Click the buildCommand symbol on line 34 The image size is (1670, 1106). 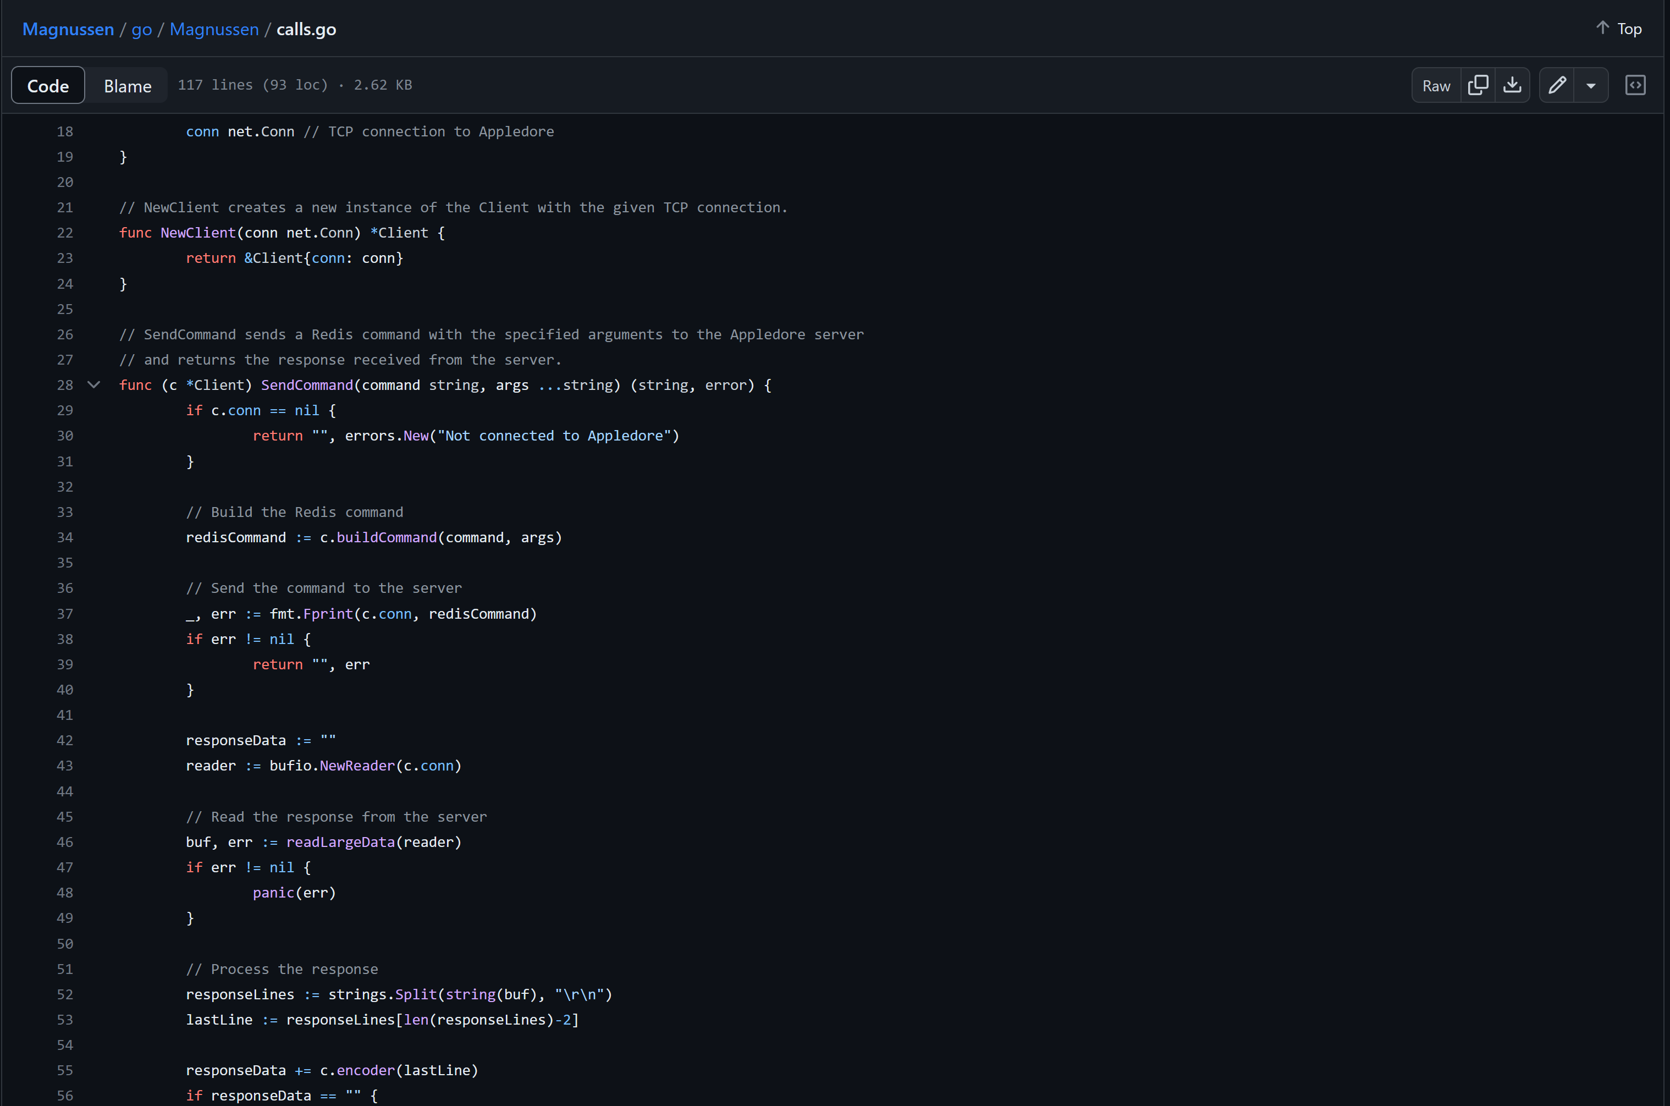pyautogui.click(x=387, y=537)
